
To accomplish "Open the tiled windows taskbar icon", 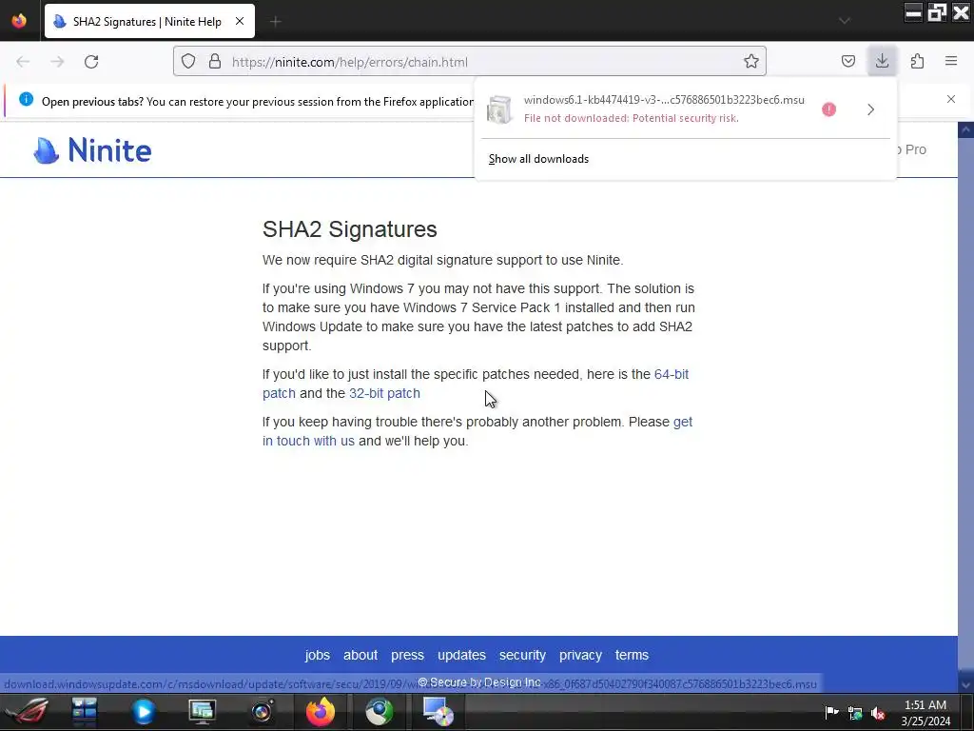I will [x=85, y=712].
